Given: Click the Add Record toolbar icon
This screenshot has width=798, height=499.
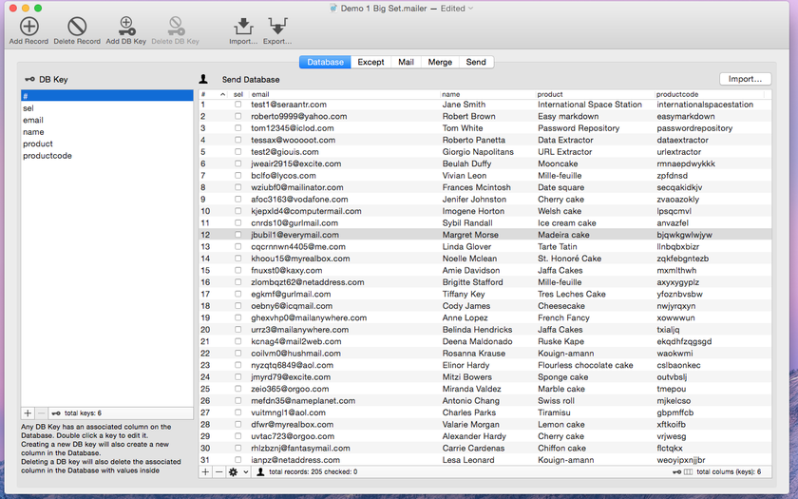Looking at the screenshot, I should pos(29,27).
